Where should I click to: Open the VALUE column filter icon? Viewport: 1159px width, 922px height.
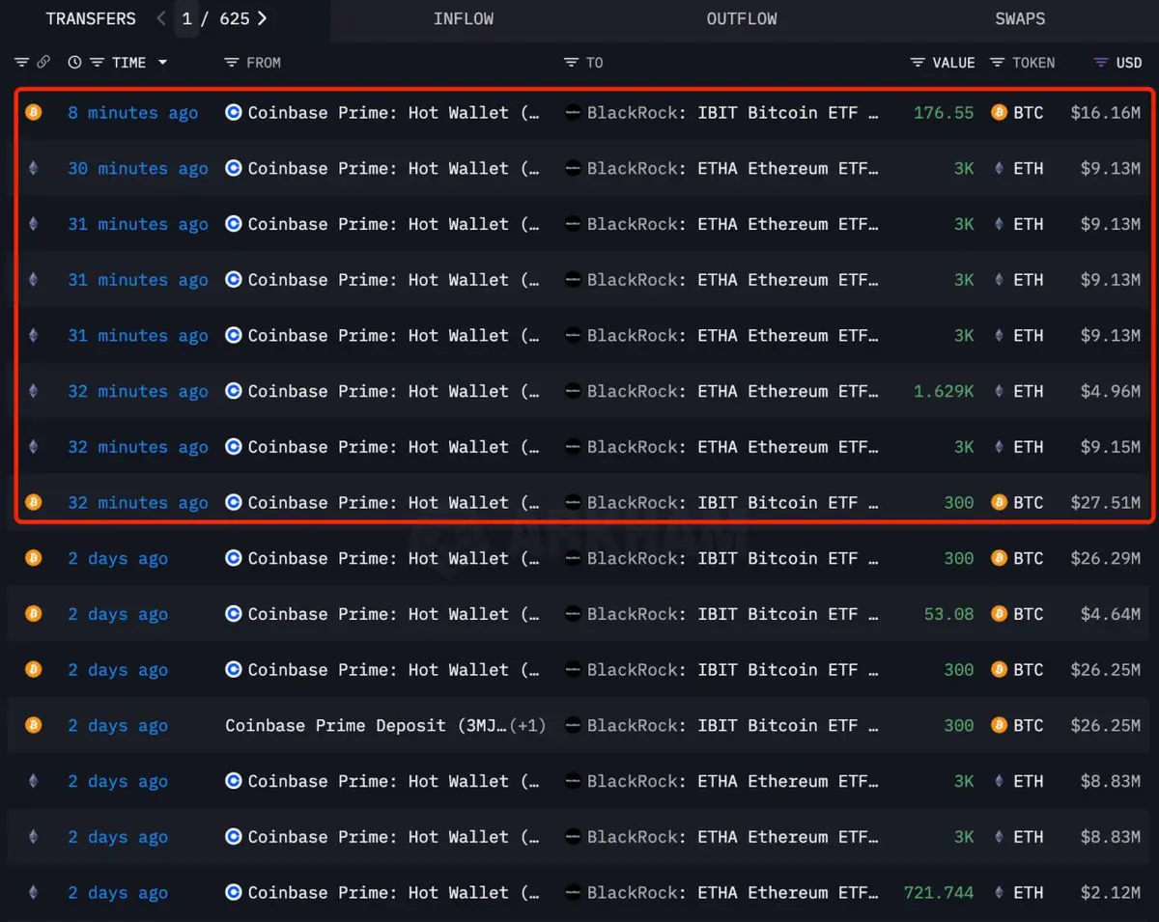tap(918, 63)
